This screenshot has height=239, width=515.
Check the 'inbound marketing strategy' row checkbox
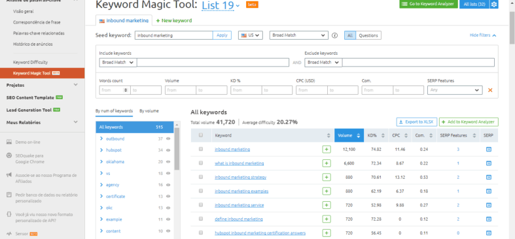click(x=201, y=177)
